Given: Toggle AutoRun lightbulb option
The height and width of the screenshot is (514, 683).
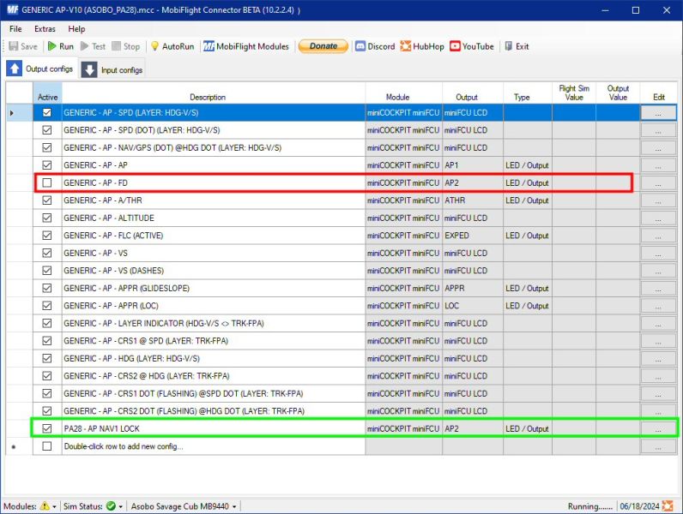Looking at the screenshot, I should 172,46.
